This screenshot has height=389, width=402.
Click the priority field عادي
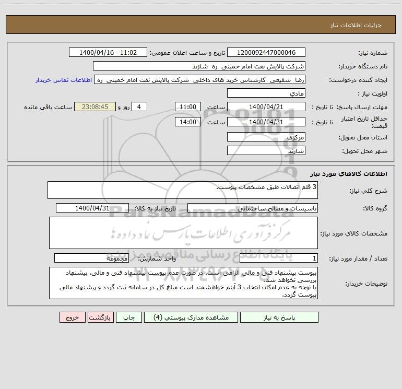coord(266,93)
